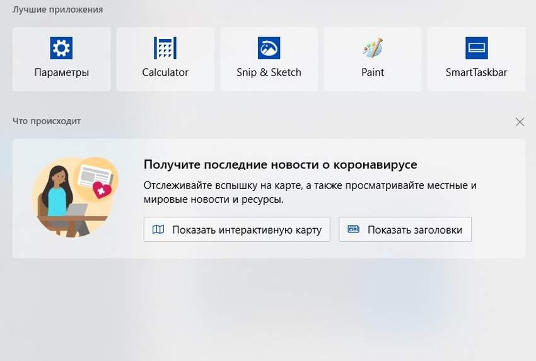Image resolution: width=536 pixels, height=361 pixels.
Task: Dismiss the Что происходит section
Action: (520, 122)
